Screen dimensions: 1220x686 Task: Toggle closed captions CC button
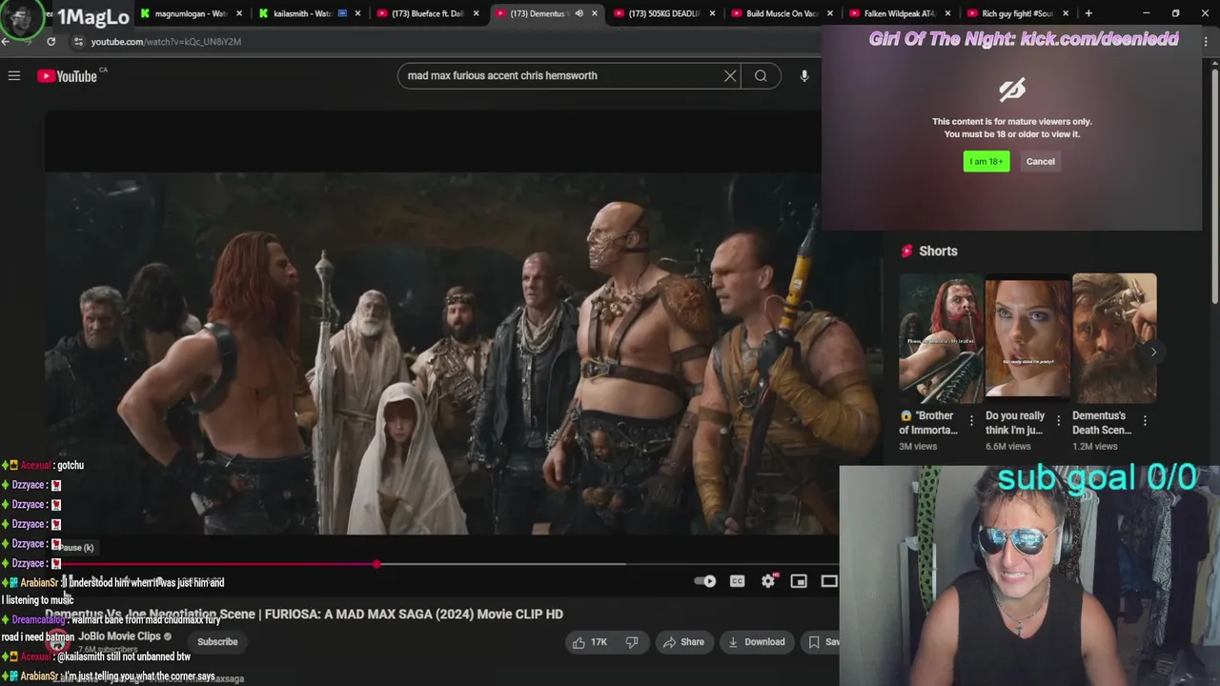tap(737, 581)
